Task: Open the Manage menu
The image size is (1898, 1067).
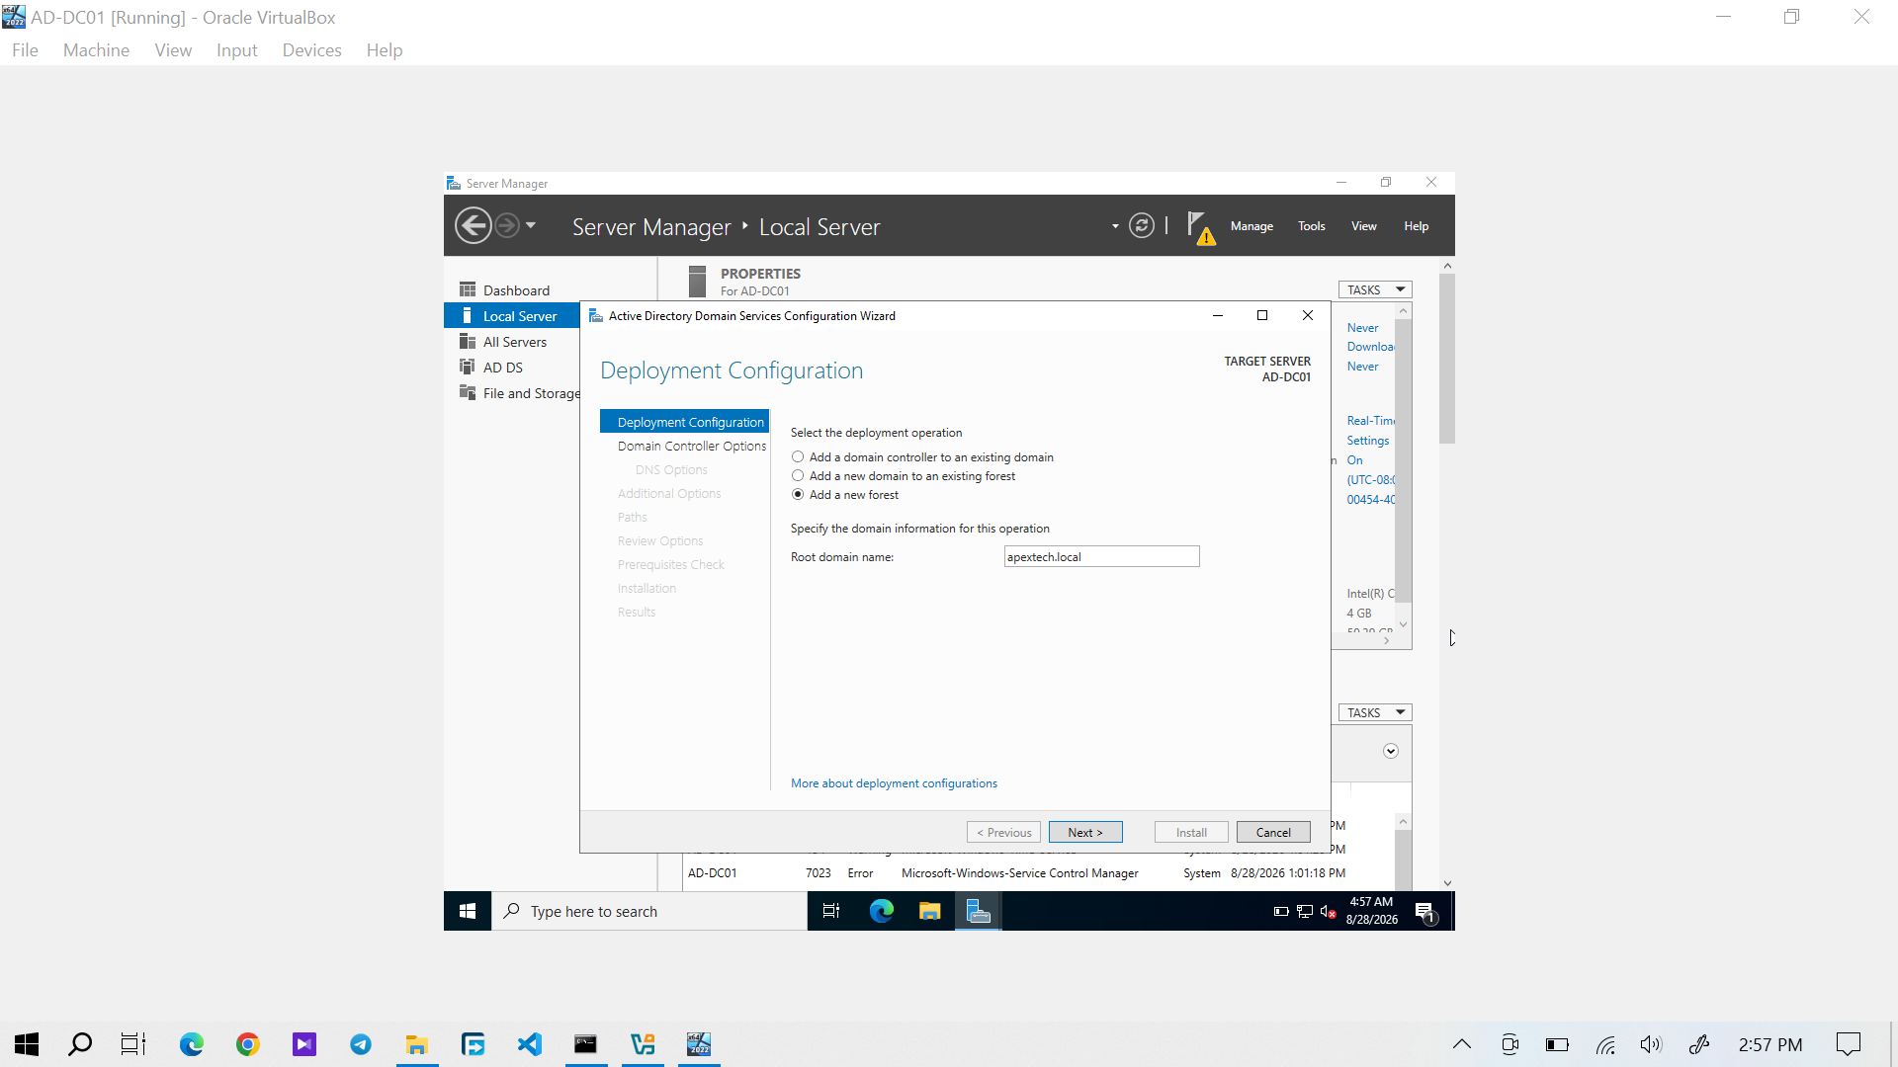Action: pyautogui.click(x=1251, y=226)
